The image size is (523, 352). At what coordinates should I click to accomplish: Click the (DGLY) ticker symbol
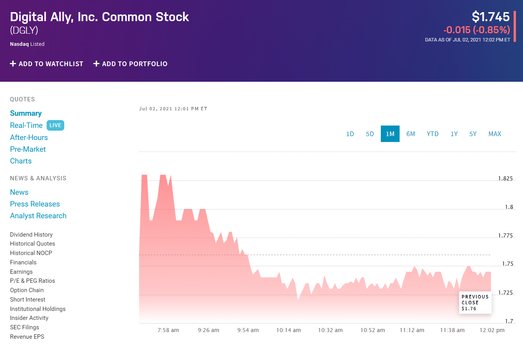tap(24, 30)
